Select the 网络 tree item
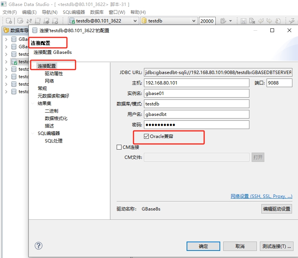The height and width of the screenshot is (258, 298). click(49, 81)
